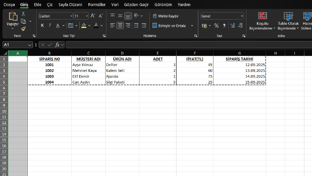Open text orientation options

pos(136,16)
